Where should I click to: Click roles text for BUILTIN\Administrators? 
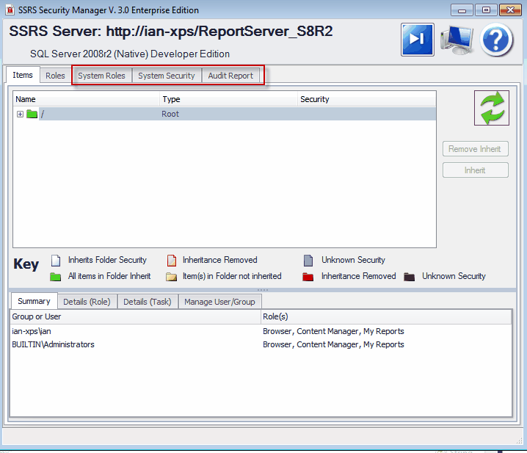pyautogui.click(x=333, y=344)
